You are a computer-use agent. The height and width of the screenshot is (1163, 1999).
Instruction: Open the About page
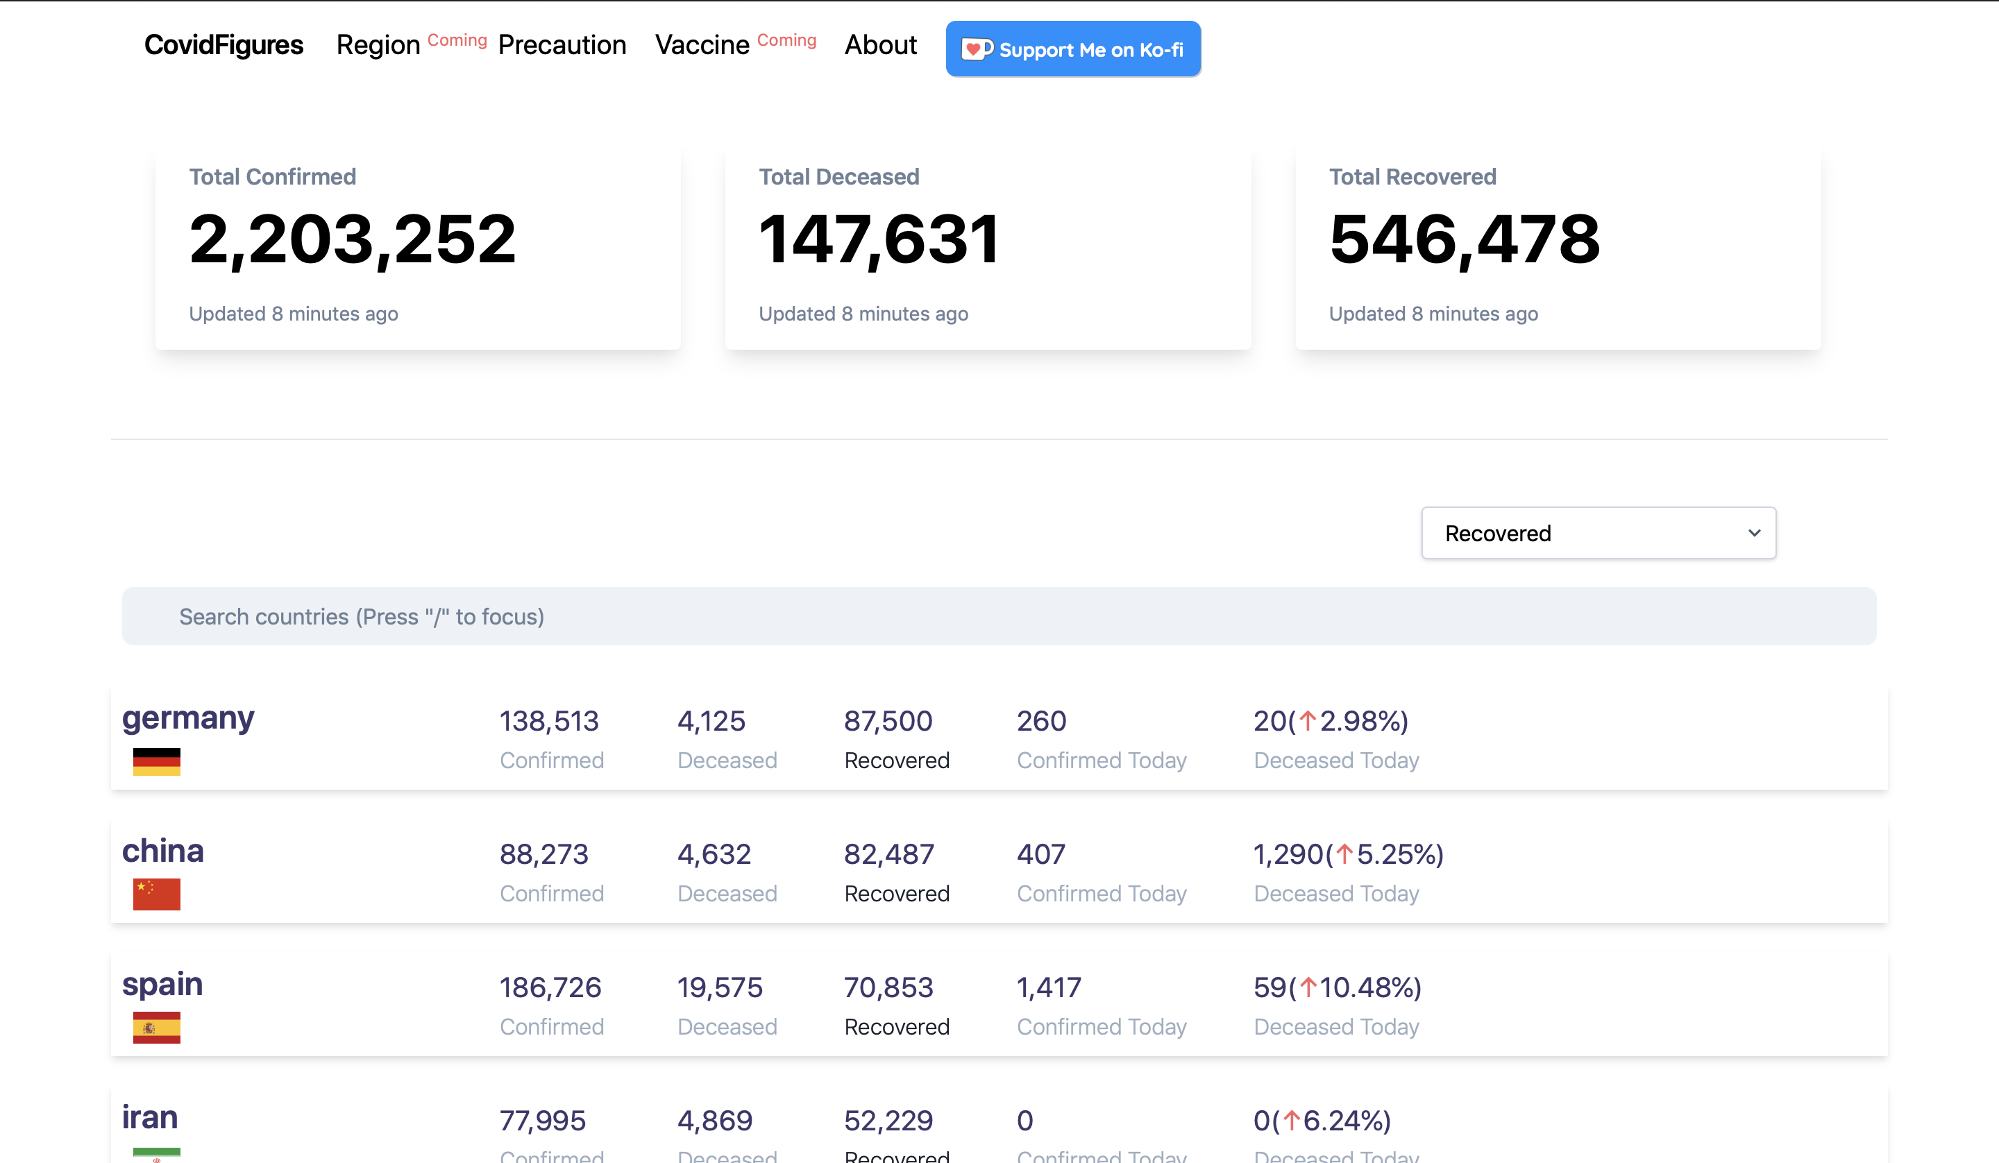[879, 45]
